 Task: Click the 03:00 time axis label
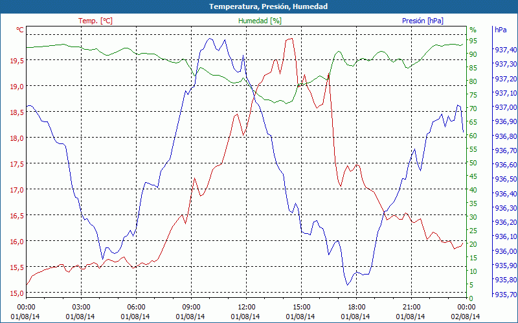pos(81,307)
